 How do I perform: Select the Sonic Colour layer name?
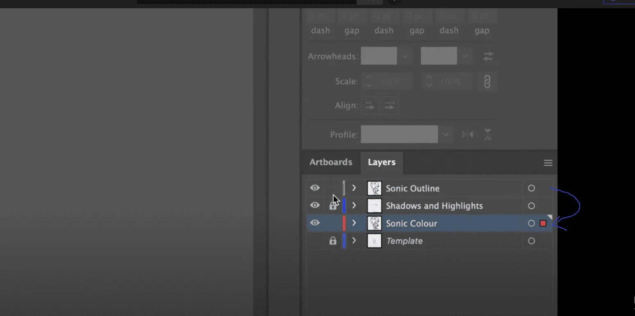pos(411,223)
